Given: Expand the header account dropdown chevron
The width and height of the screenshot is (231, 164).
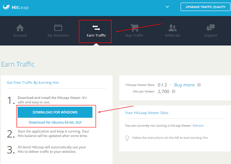Looking at the screenshot, I should (167, 7).
